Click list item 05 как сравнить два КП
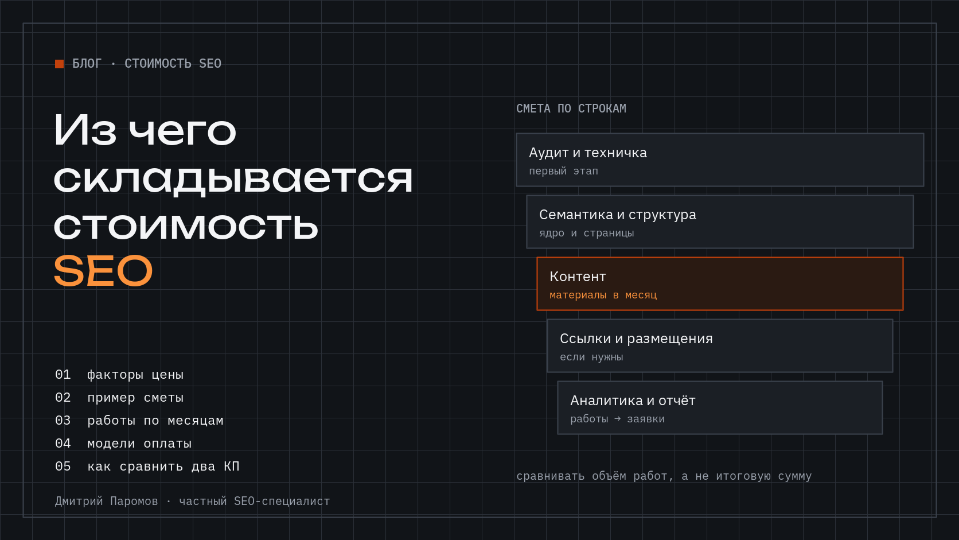Viewport: 959px width, 540px height. click(x=147, y=467)
